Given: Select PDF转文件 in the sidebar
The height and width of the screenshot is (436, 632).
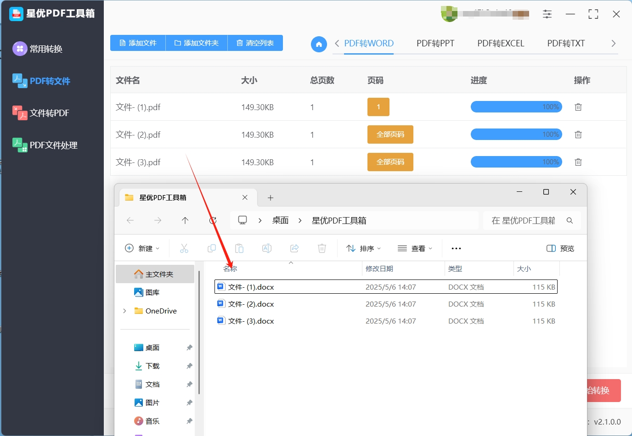Looking at the screenshot, I should (x=41, y=81).
